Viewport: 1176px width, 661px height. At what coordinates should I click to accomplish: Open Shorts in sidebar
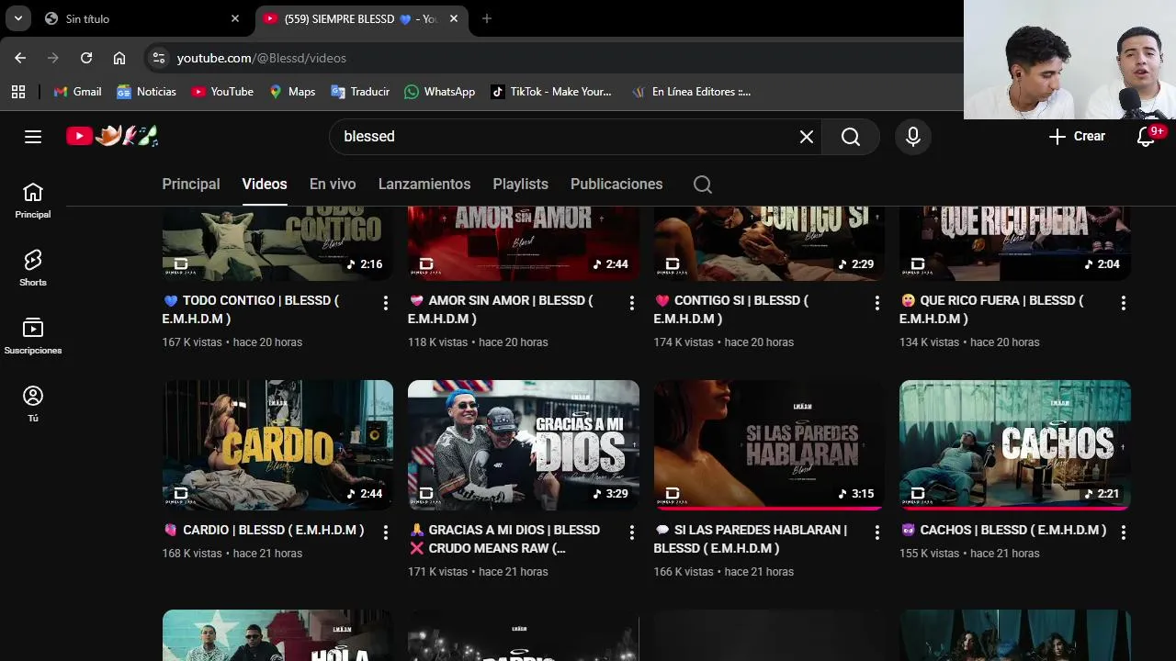coord(33,268)
